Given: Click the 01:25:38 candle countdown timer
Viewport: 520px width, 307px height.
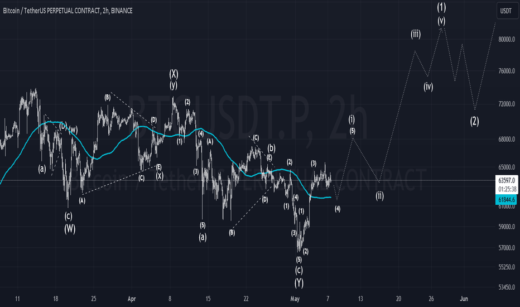Looking at the screenshot, I should (x=507, y=190).
